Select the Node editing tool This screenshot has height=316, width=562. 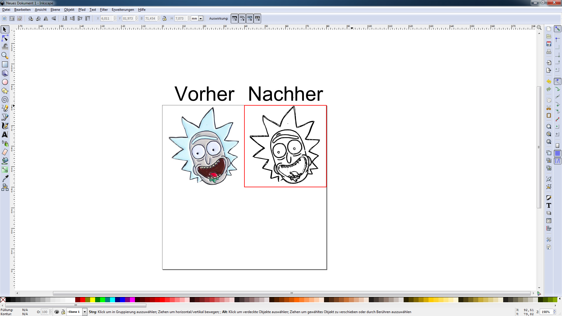pyautogui.click(x=5, y=38)
